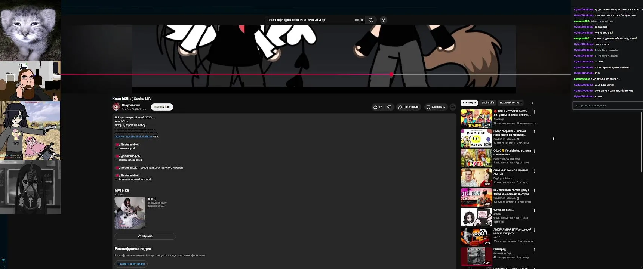This screenshot has width=643, height=269.
Task: Open the Обзор сборника «Песя» video thumbnail
Action: (x=476, y=138)
